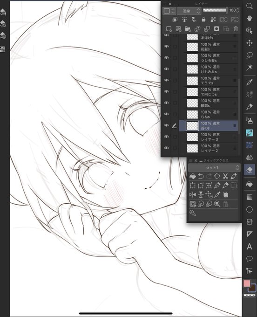Select the Zoom magnifier tool
257x317 pixels.
(250, 6)
